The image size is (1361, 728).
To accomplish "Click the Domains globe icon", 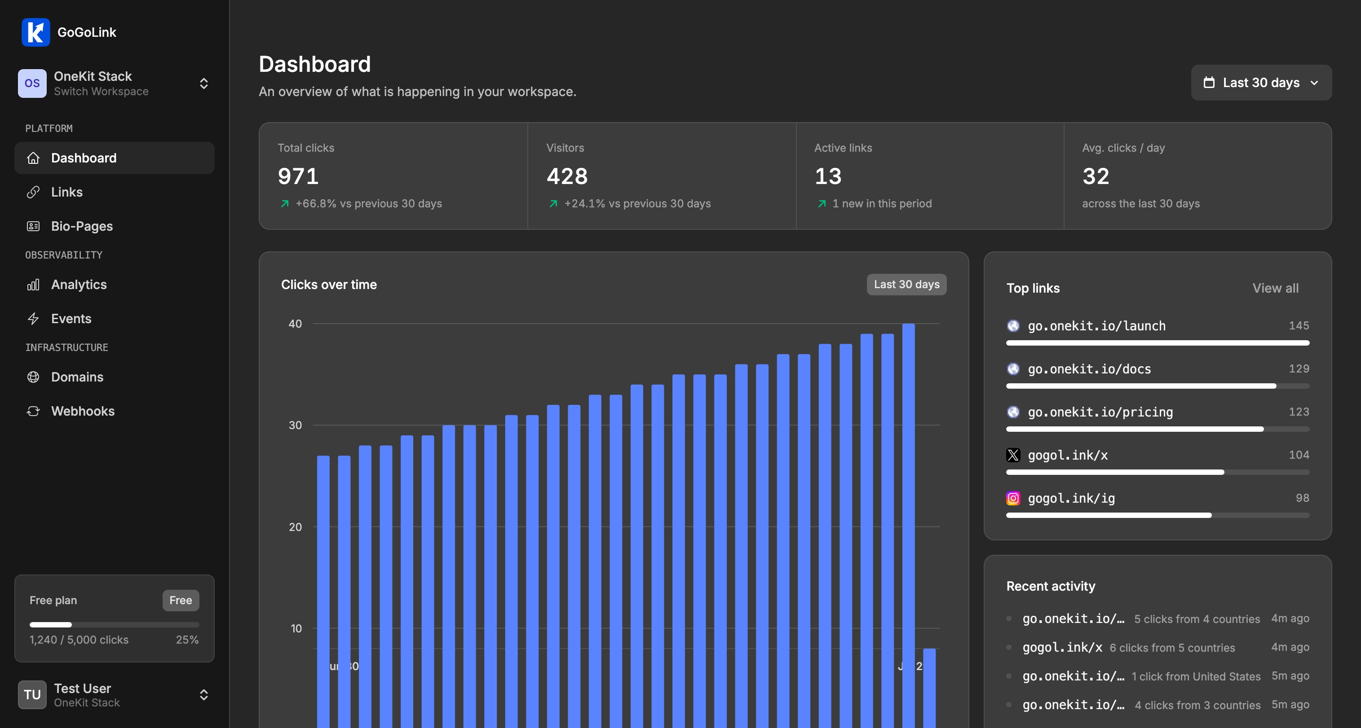I will coord(33,377).
